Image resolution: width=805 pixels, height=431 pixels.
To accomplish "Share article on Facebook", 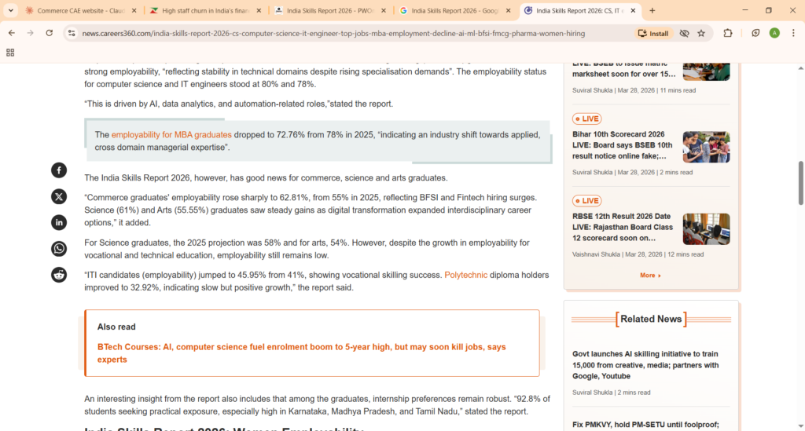I will [x=59, y=170].
